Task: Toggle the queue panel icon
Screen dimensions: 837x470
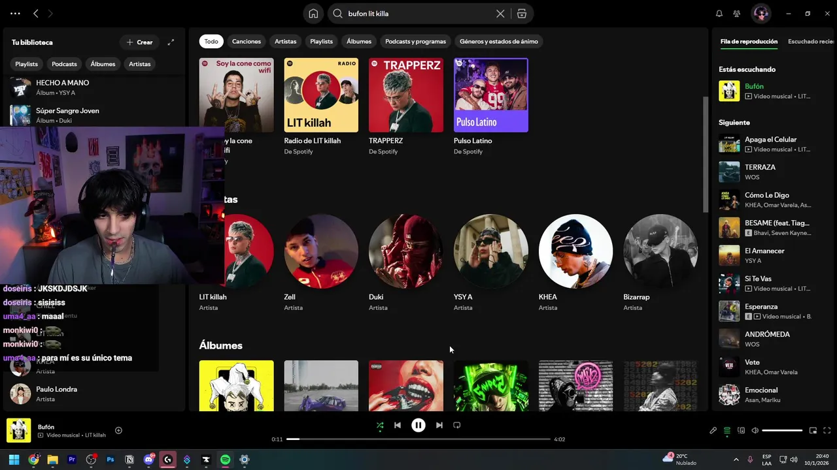Action: click(x=727, y=430)
